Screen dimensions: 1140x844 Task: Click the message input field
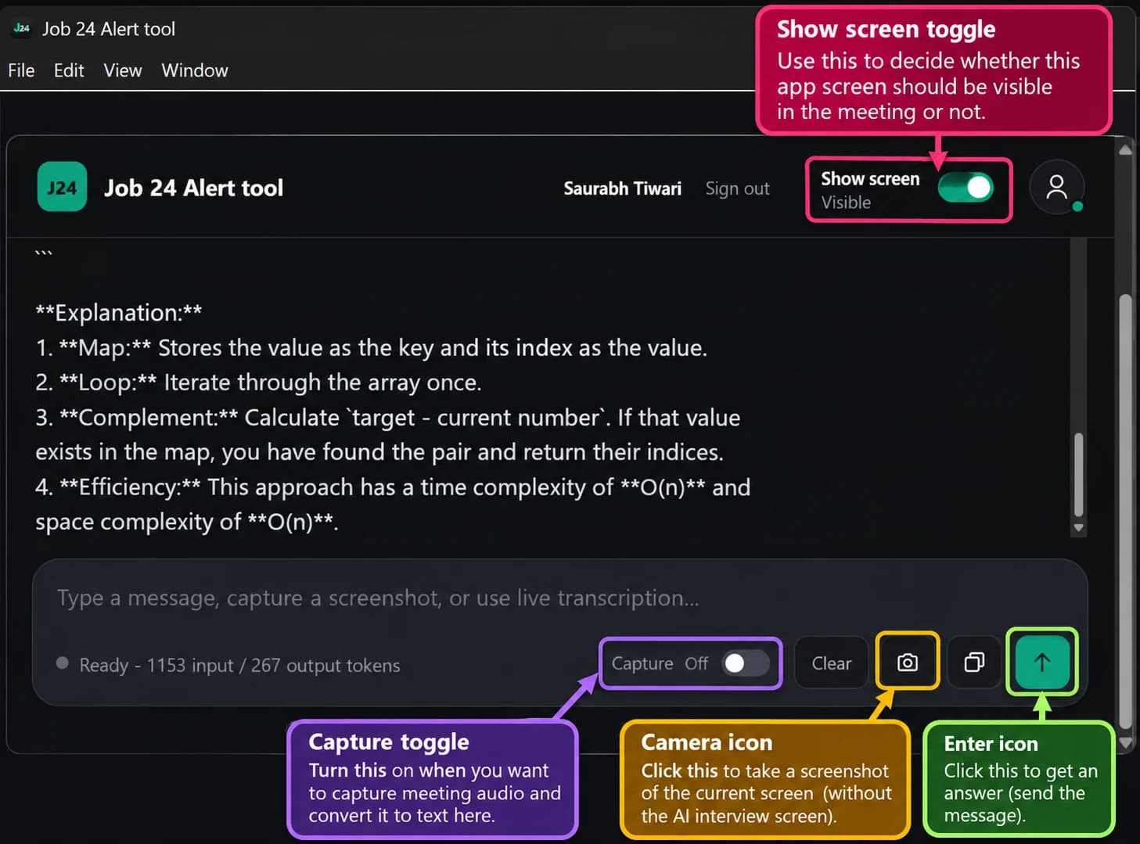tap(559, 598)
